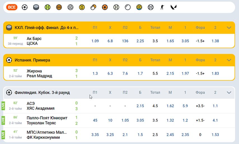Image resolution: width=239 pixels, height=144 pixels.
Task: Pick over odds 2.15 in АСЭ match
Action: pos(140,106)
